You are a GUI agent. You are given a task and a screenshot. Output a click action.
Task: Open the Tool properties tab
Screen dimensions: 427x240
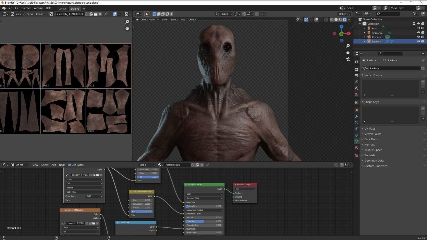[357, 61]
